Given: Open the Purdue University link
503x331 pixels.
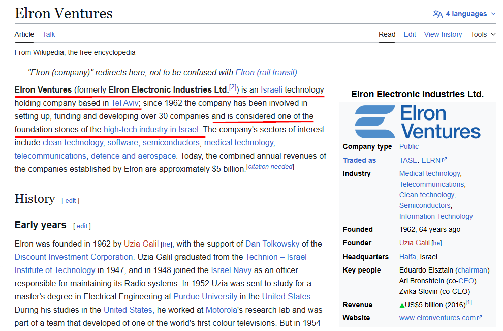Looking at the screenshot, I should point(205,296).
